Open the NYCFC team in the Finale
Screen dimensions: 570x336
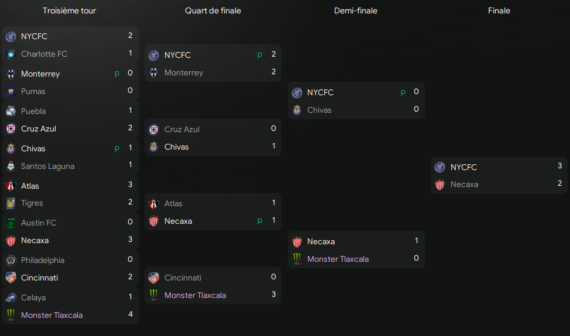coord(463,167)
